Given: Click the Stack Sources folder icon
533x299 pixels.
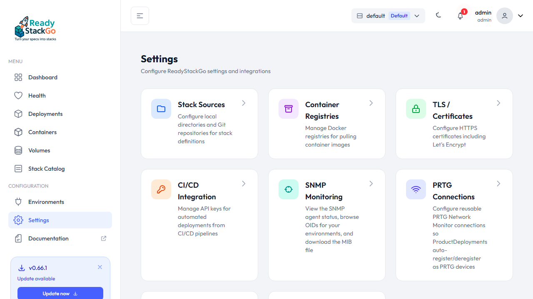Looking at the screenshot, I should pos(161,109).
